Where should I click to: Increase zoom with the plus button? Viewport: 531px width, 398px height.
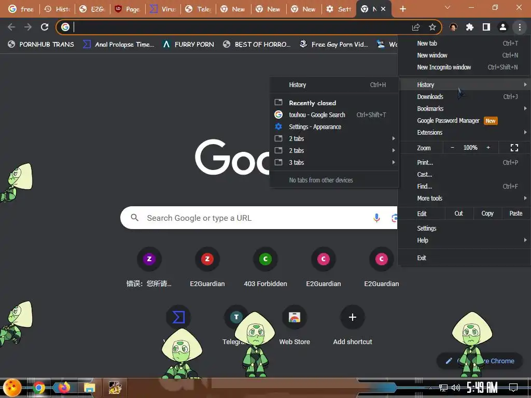488,148
